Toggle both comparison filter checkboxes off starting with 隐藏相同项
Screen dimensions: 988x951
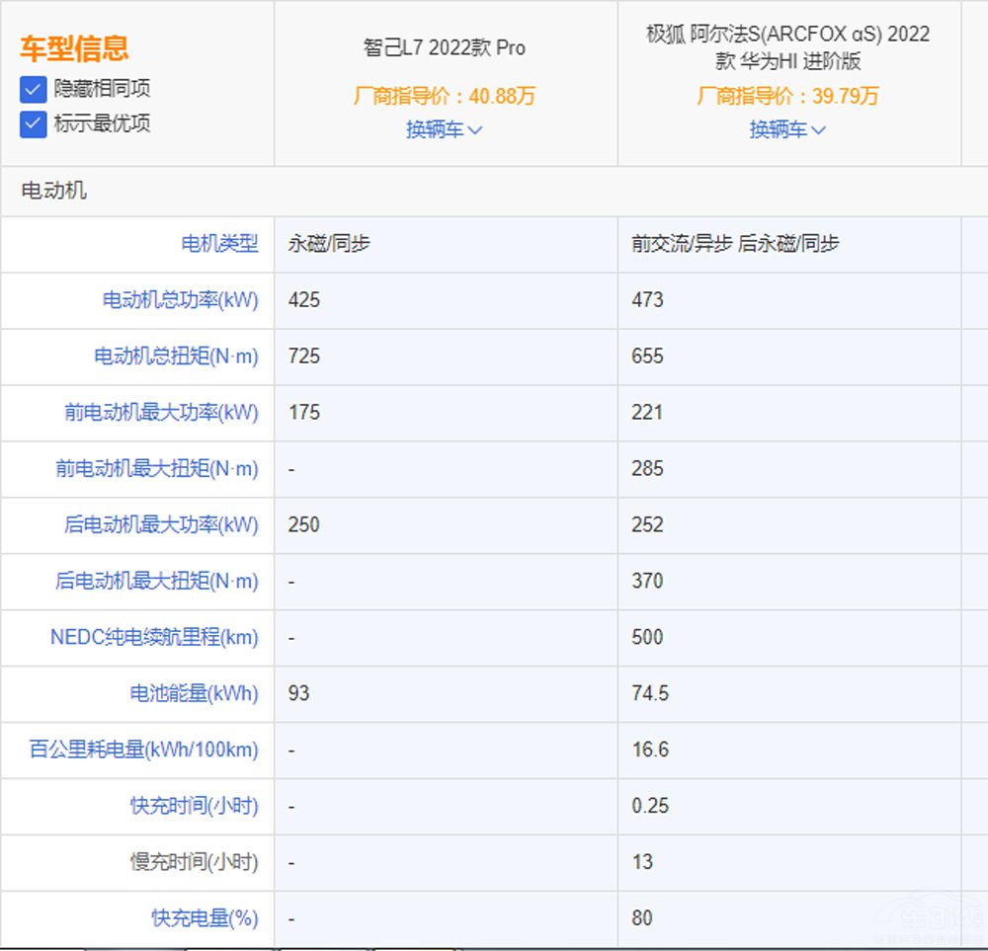tap(34, 89)
